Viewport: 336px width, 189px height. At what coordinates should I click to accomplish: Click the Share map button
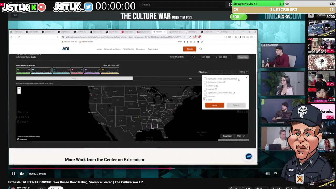point(241,136)
